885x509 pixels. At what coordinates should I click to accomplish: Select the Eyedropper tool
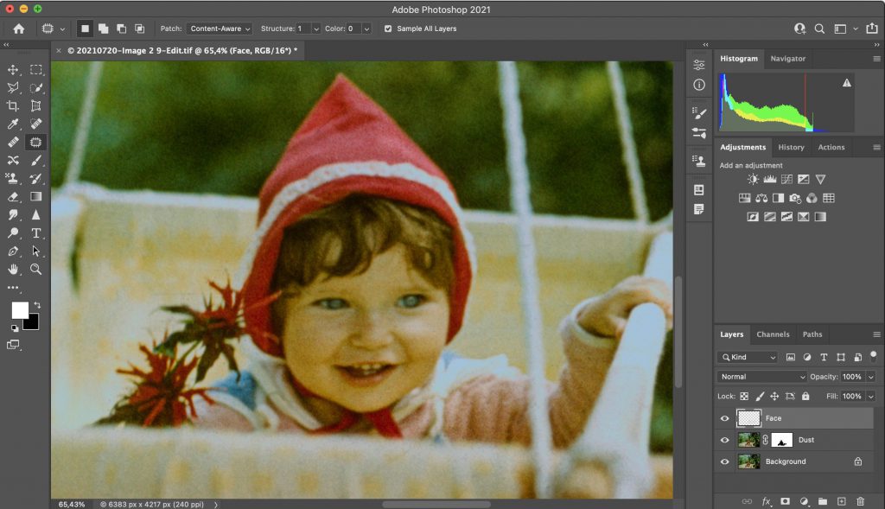pos(13,124)
